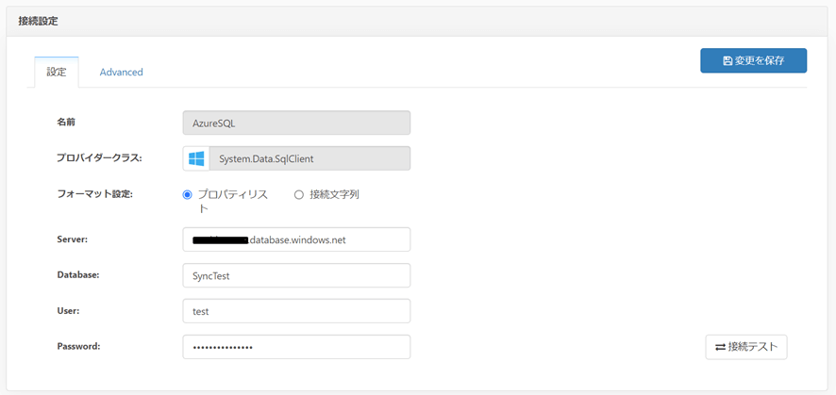This screenshot has height=395, width=836.
Task: Click the Database field containing SyncTest
Action: [x=296, y=275]
